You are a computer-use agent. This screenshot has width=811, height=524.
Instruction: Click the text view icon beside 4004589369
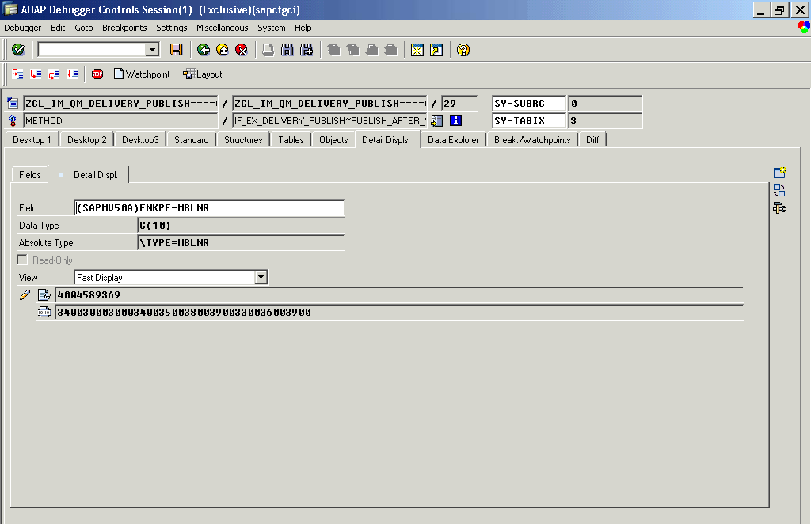click(x=44, y=295)
